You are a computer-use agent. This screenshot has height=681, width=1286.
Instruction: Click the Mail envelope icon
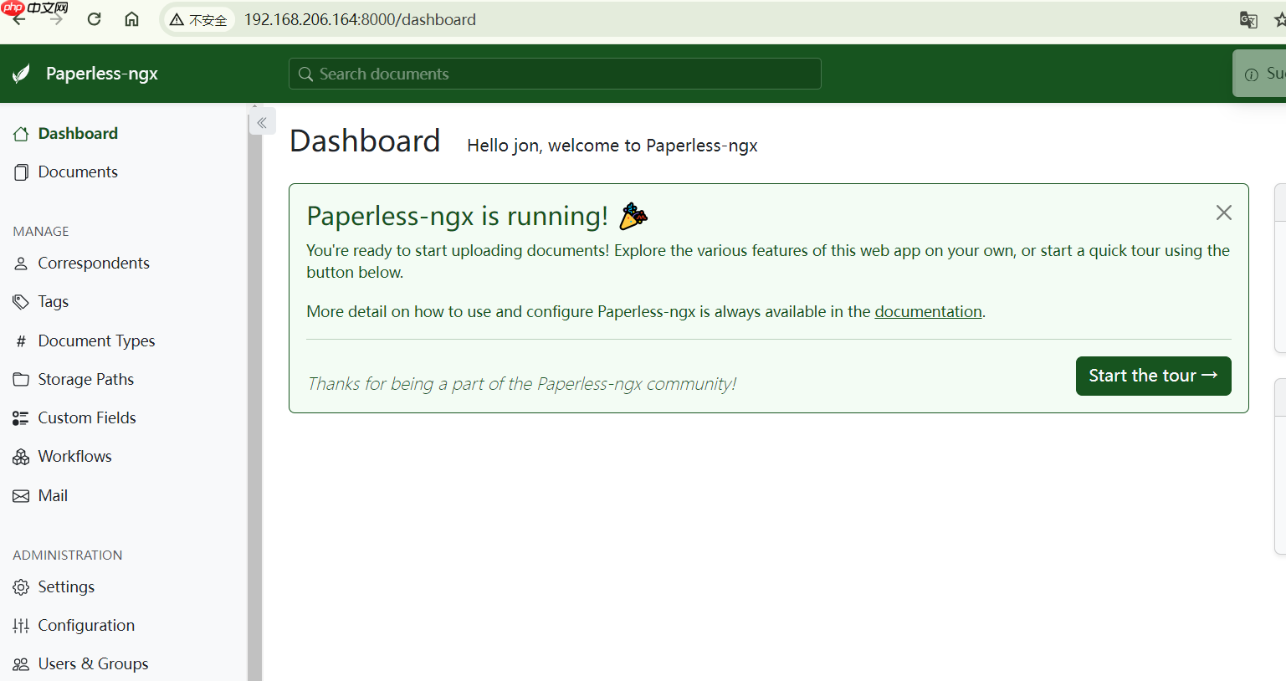click(21, 496)
